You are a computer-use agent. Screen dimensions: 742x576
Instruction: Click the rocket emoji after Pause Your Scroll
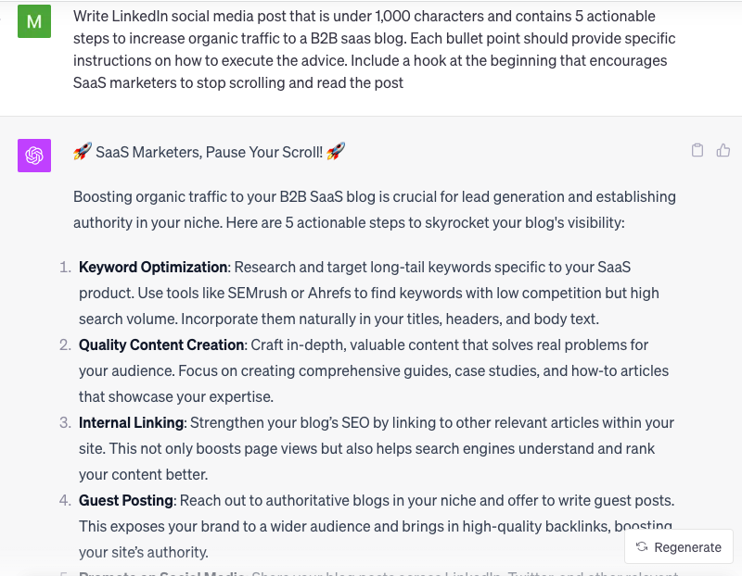336,151
